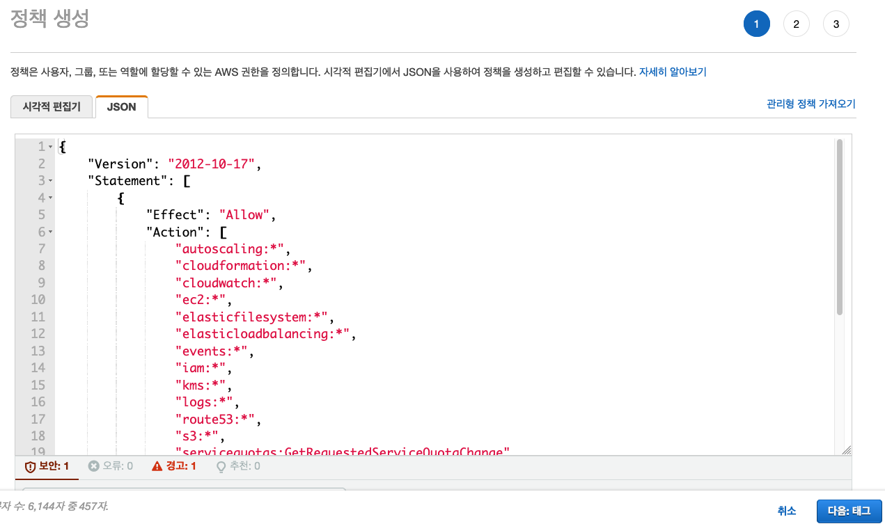
Task: Click the 경고 warning triangle icon
Action: (x=157, y=465)
